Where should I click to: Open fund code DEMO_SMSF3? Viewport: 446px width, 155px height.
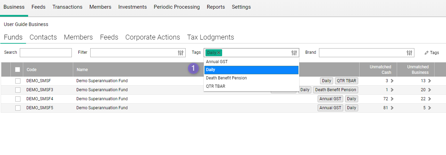tap(40, 90)
